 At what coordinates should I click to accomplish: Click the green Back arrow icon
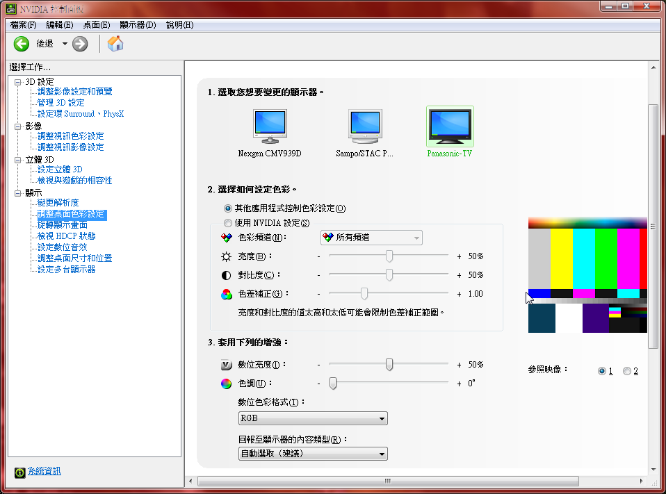(x=22, y=44)
